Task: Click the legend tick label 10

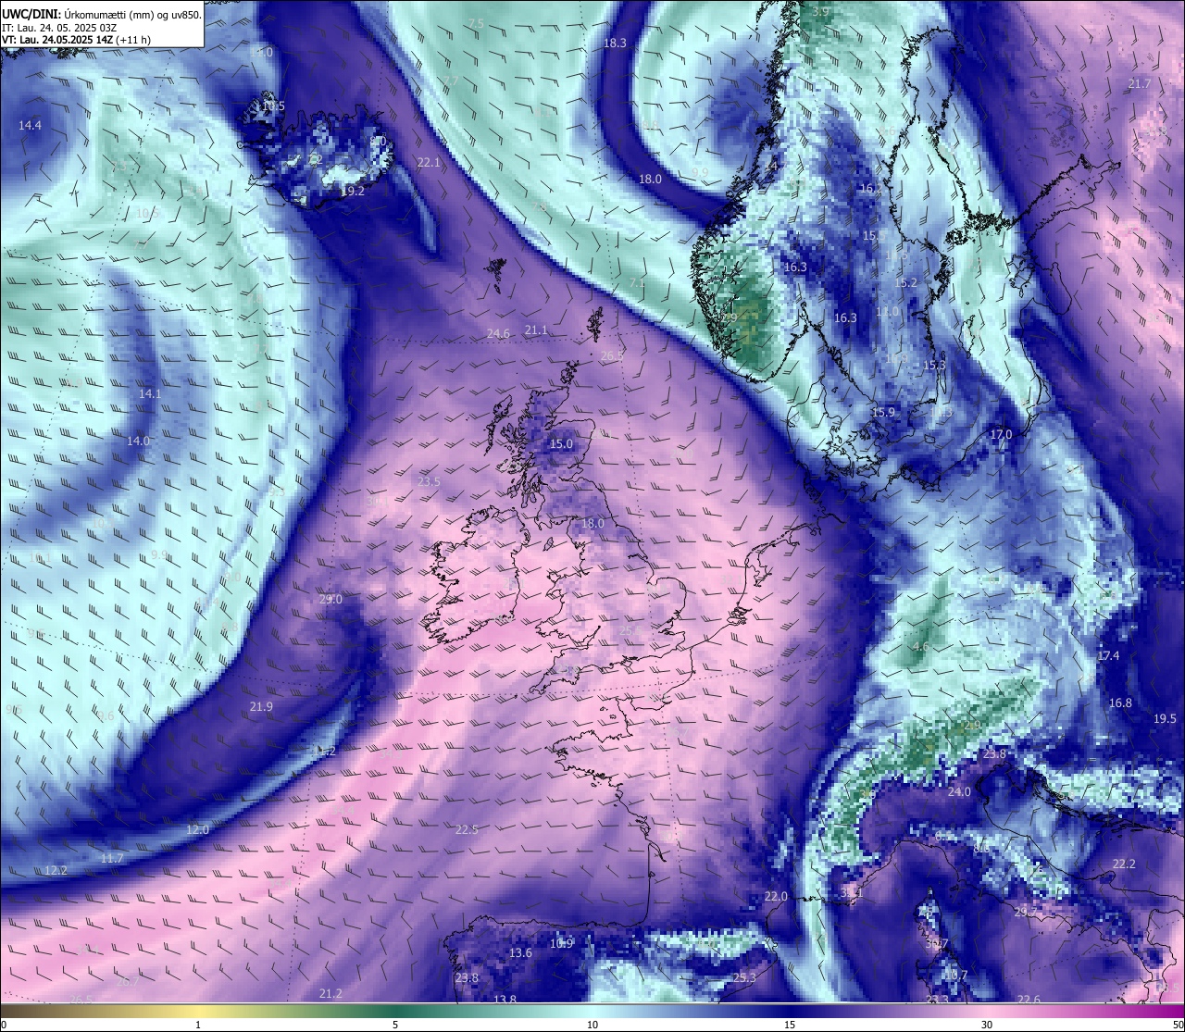Action: (x=592, y=1025)
